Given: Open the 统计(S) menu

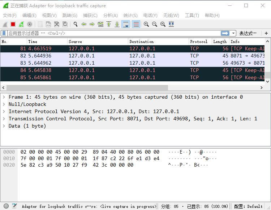Looking at the screenshot, I should pyautogui.click(x=130, y=15).
